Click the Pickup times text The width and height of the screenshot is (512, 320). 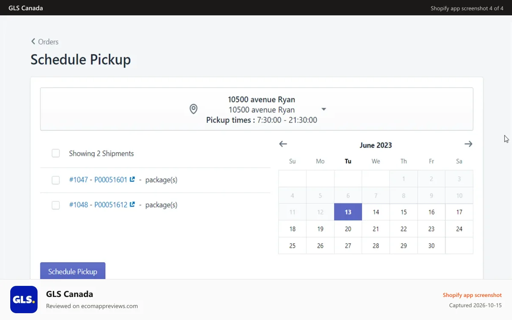(x=262, y=120)
